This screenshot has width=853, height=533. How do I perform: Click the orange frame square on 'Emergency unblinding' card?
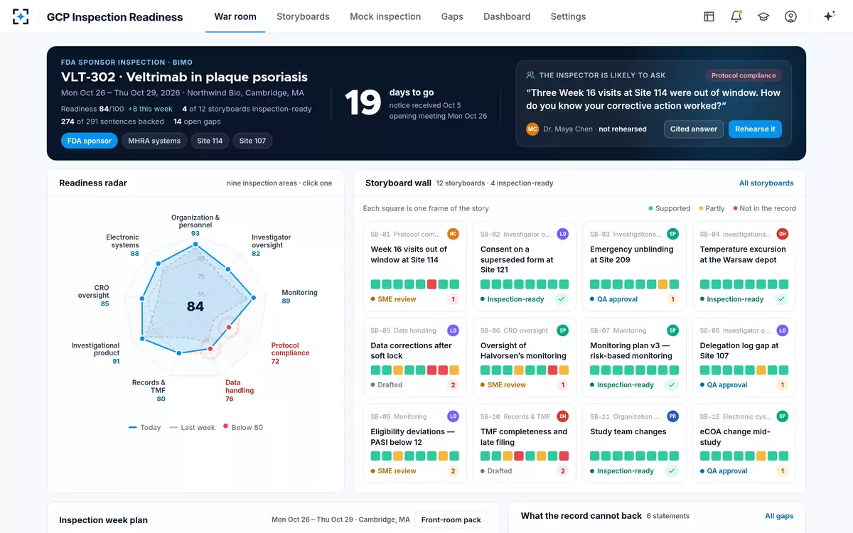[x=662, y=284]
